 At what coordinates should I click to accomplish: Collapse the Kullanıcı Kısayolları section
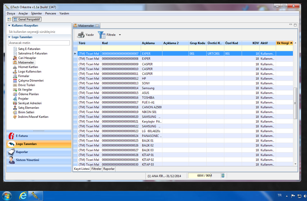coord(9,26)
